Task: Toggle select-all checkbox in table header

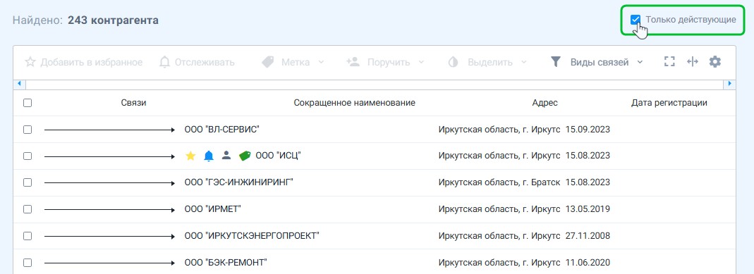Action: (x=28, y=103)
